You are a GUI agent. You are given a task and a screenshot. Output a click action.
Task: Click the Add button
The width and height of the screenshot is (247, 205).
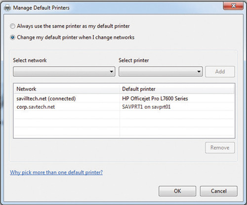220,72
